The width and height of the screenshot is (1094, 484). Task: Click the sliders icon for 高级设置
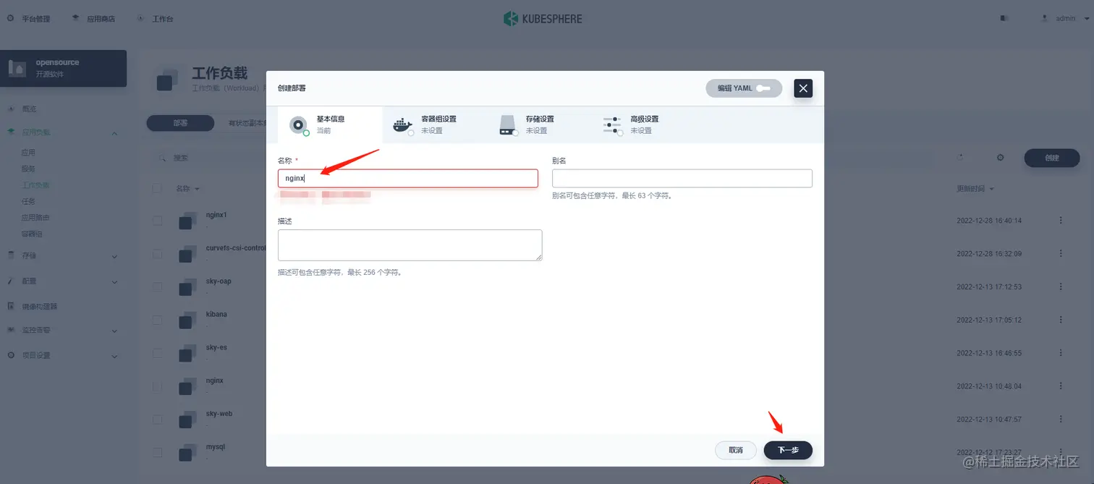(x=612, y=125)
